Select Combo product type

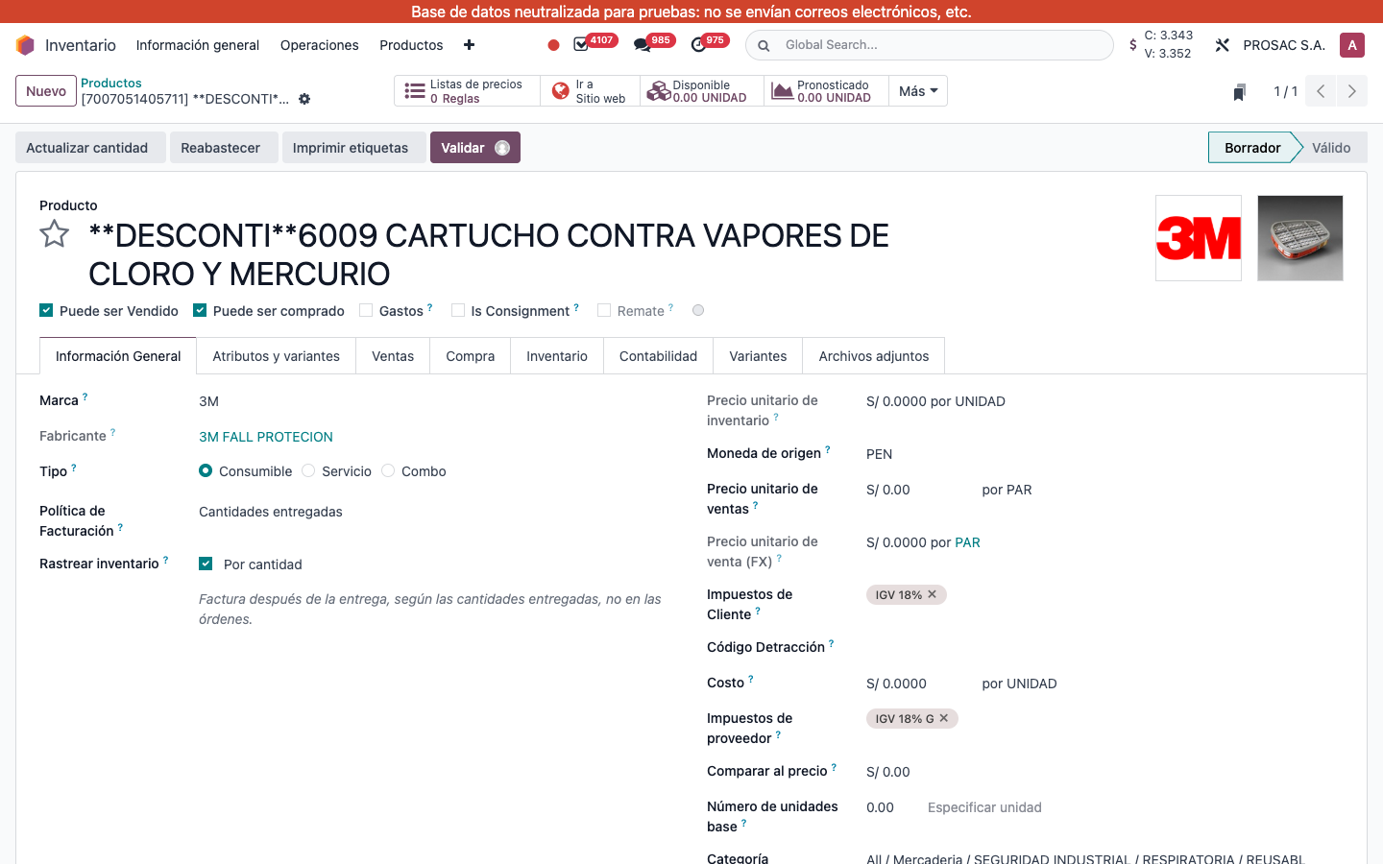pos(388,470)
